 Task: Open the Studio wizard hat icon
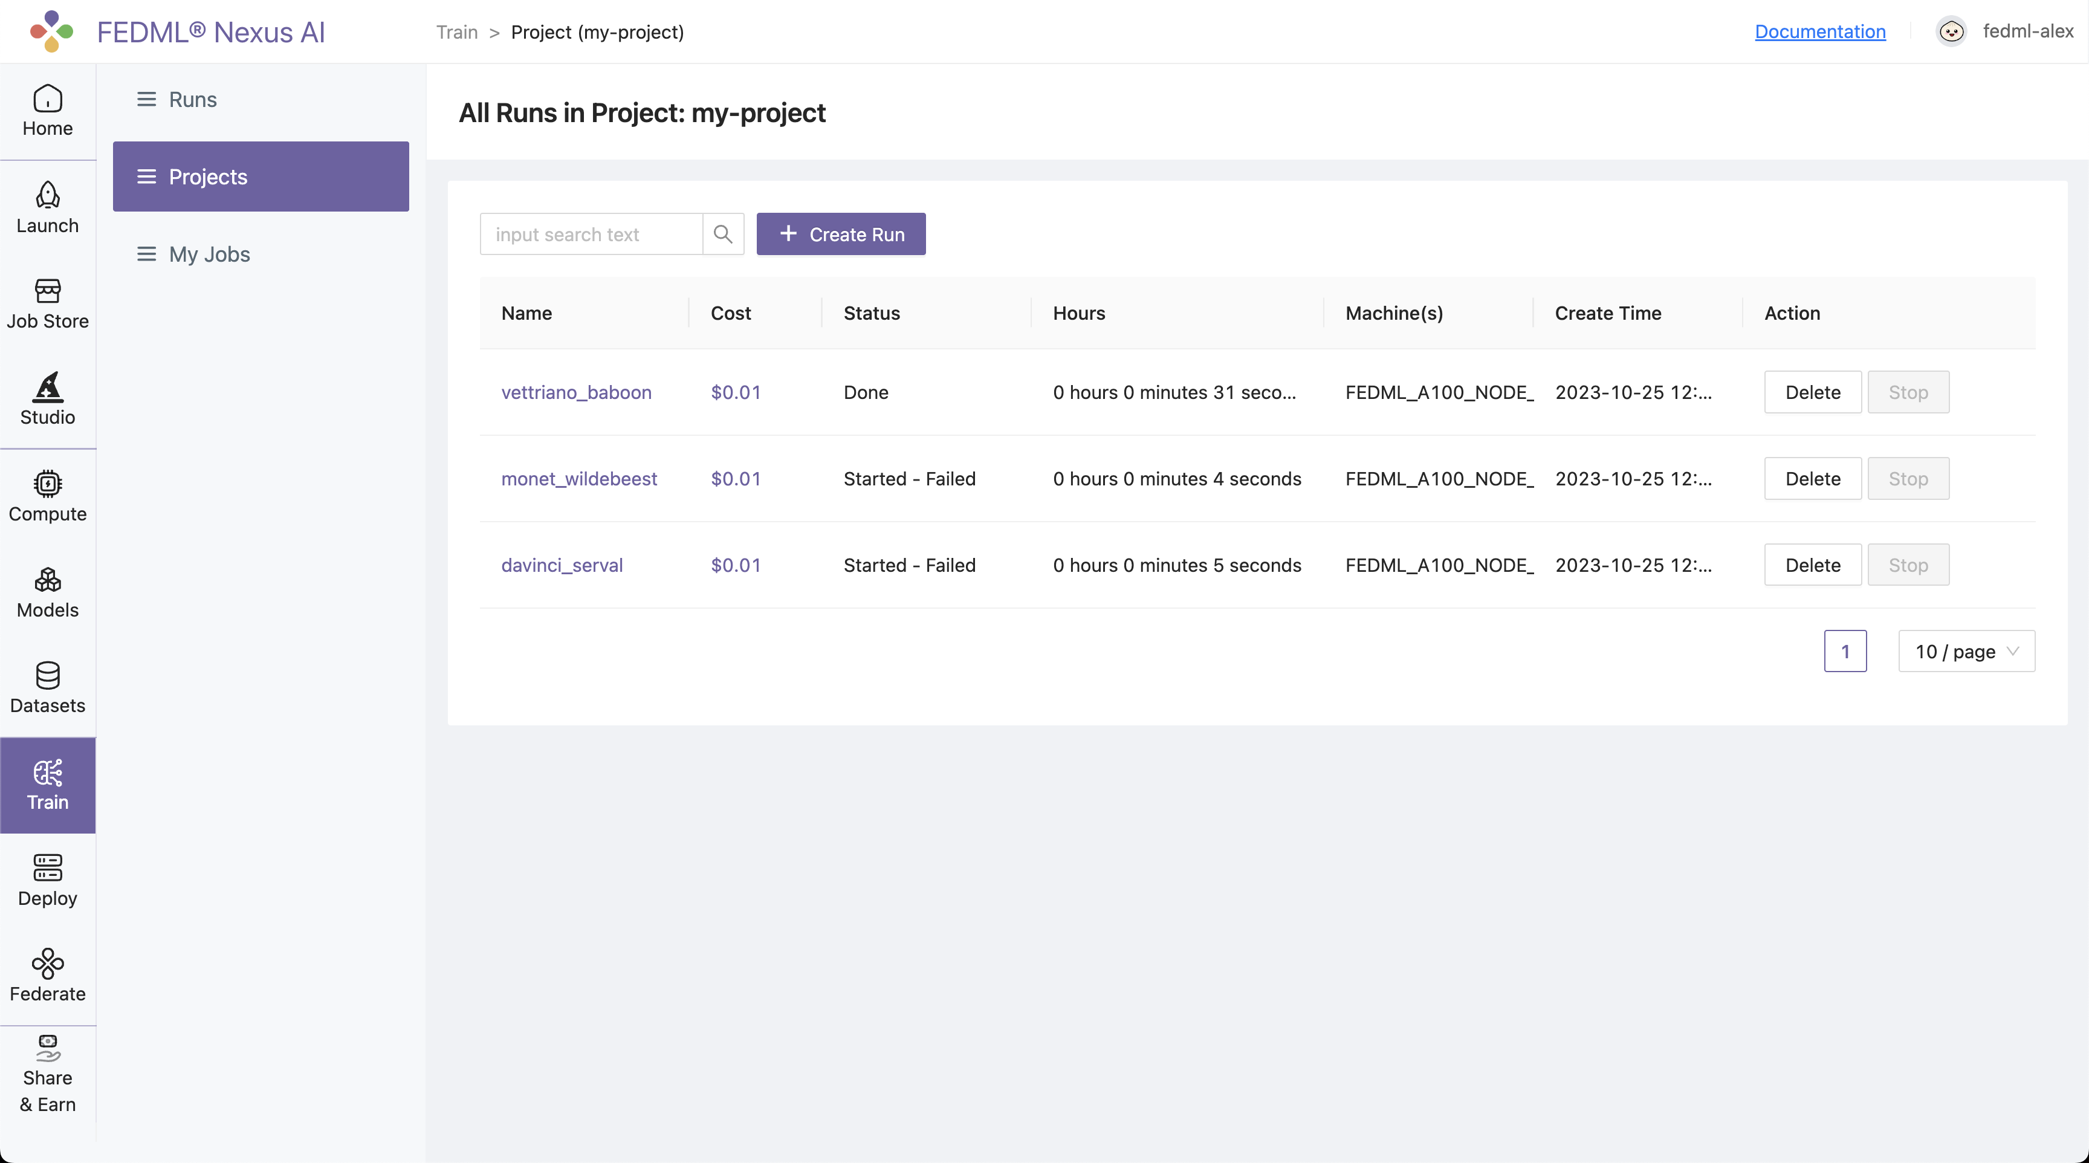pyautogui.click(x=47, y=387)
